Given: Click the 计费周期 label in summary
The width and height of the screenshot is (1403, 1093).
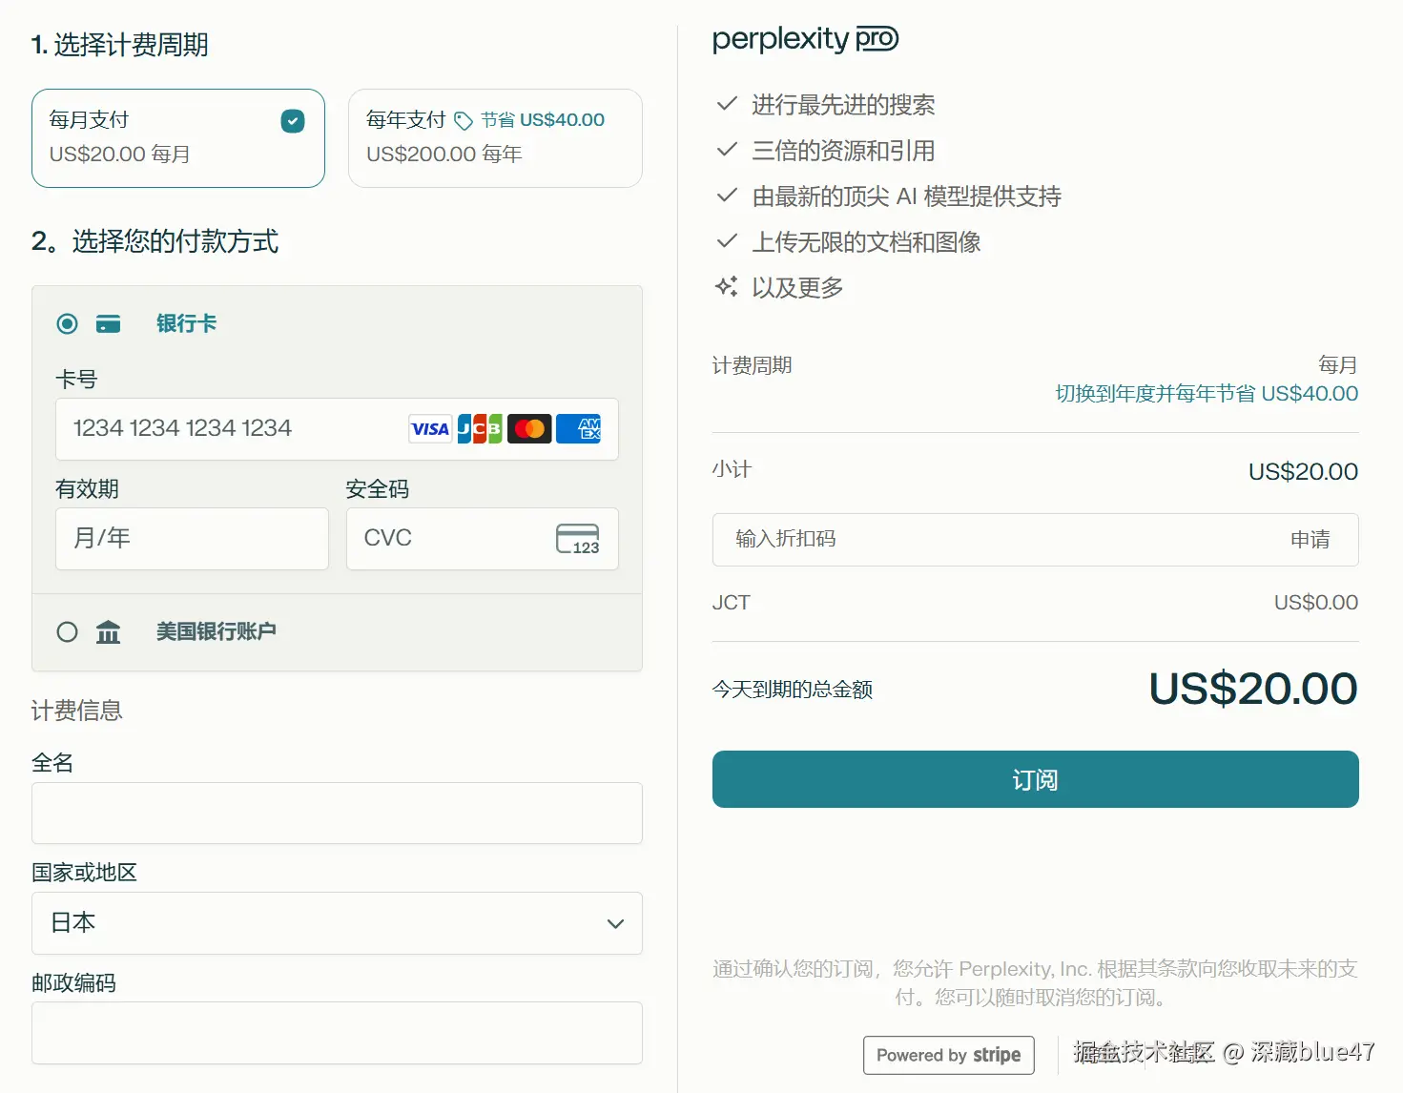Looking at the screenshot, I should 753,365.
